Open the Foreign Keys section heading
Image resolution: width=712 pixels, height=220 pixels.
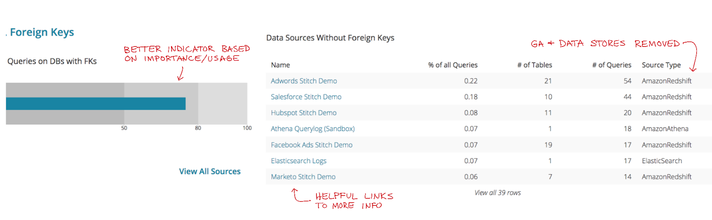pyautogui.click(x=42, y=32)
